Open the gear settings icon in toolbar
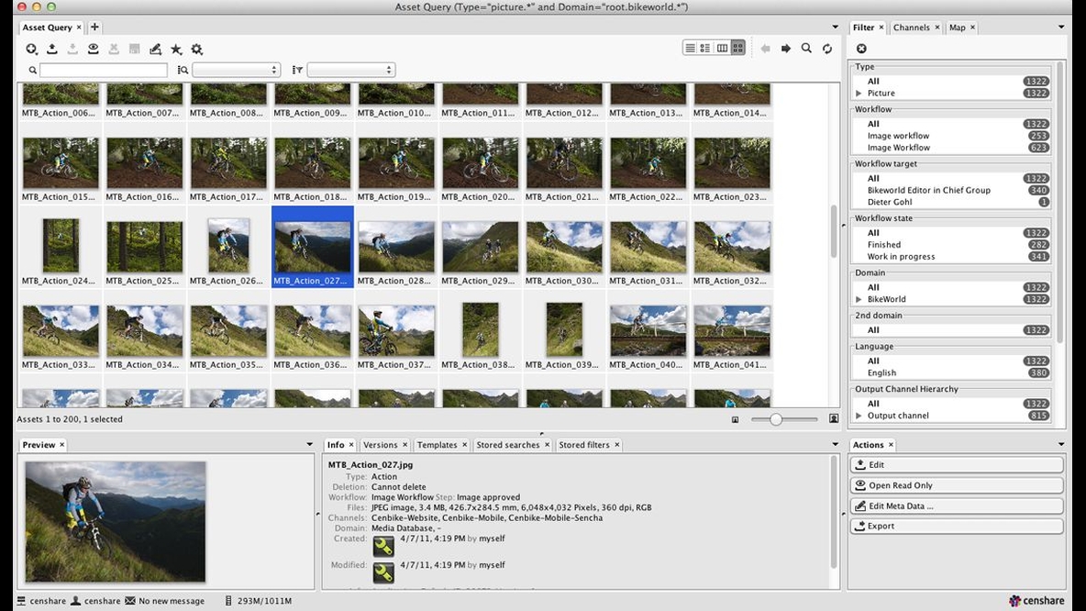The image size is (1086, 611). tap(196, 50)
